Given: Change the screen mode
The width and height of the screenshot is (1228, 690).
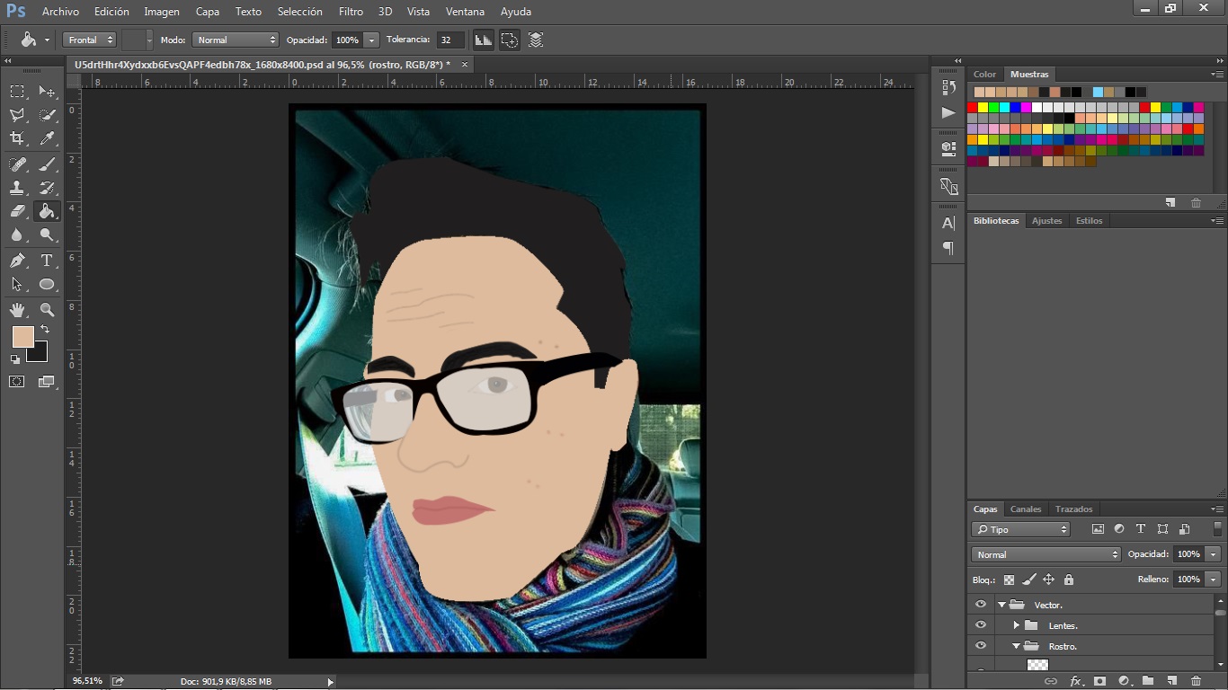Looking at the screenshot, I should [47, 382].
